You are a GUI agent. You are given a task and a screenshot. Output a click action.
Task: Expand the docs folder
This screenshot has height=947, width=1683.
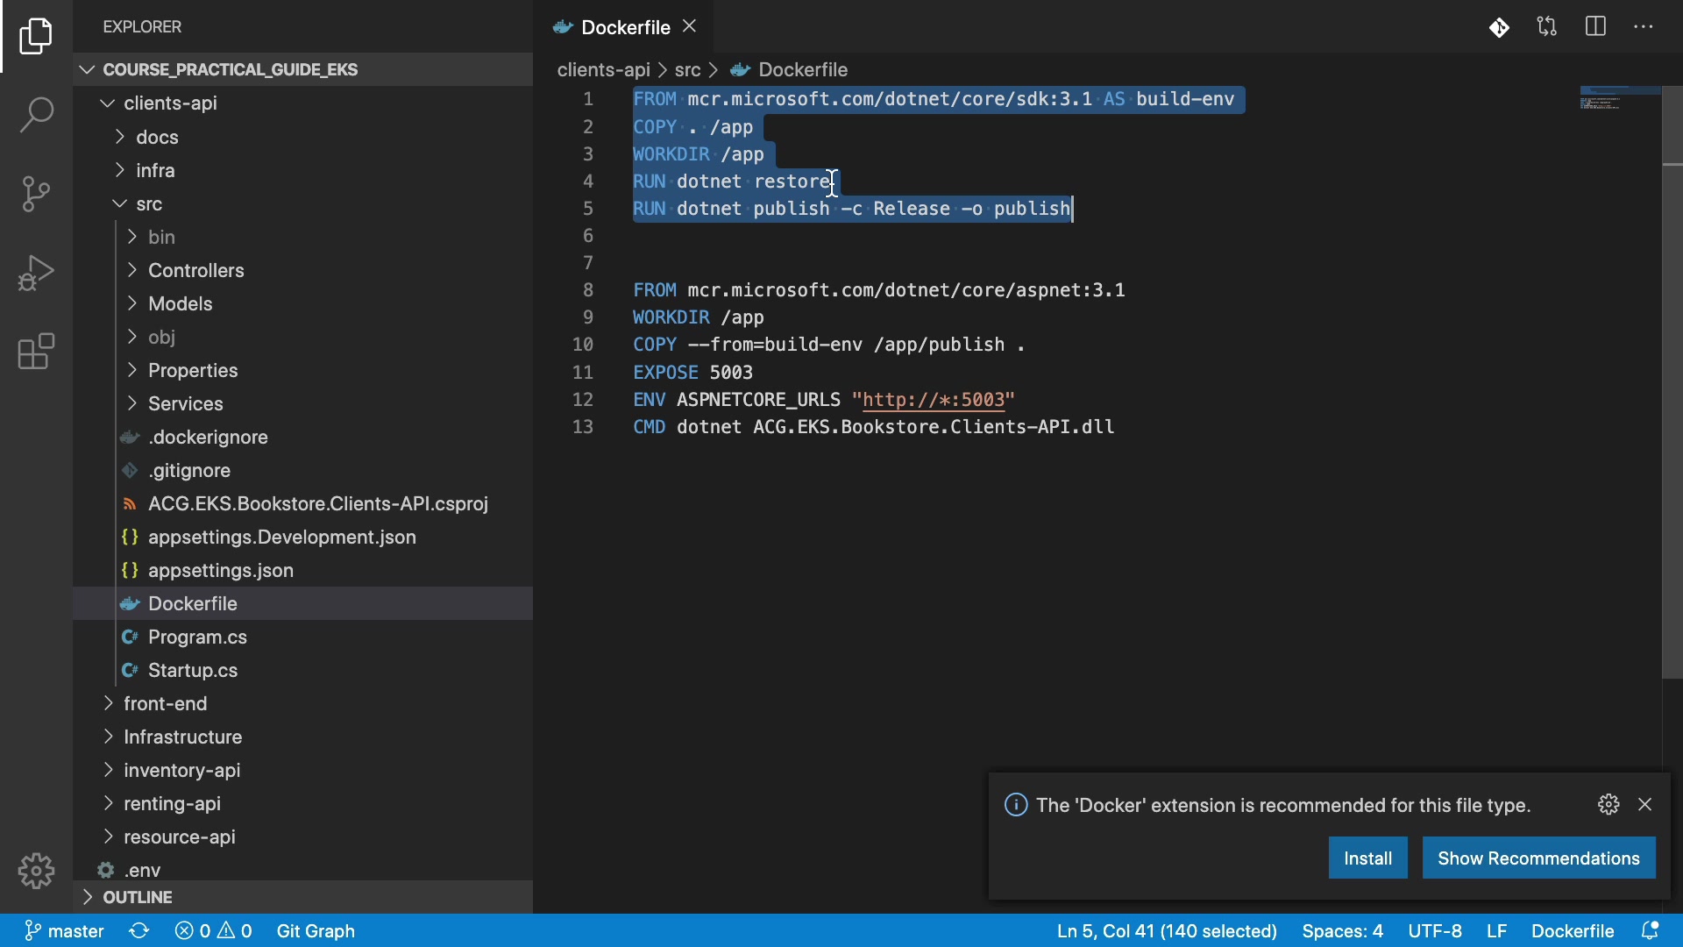pos(157,137)
